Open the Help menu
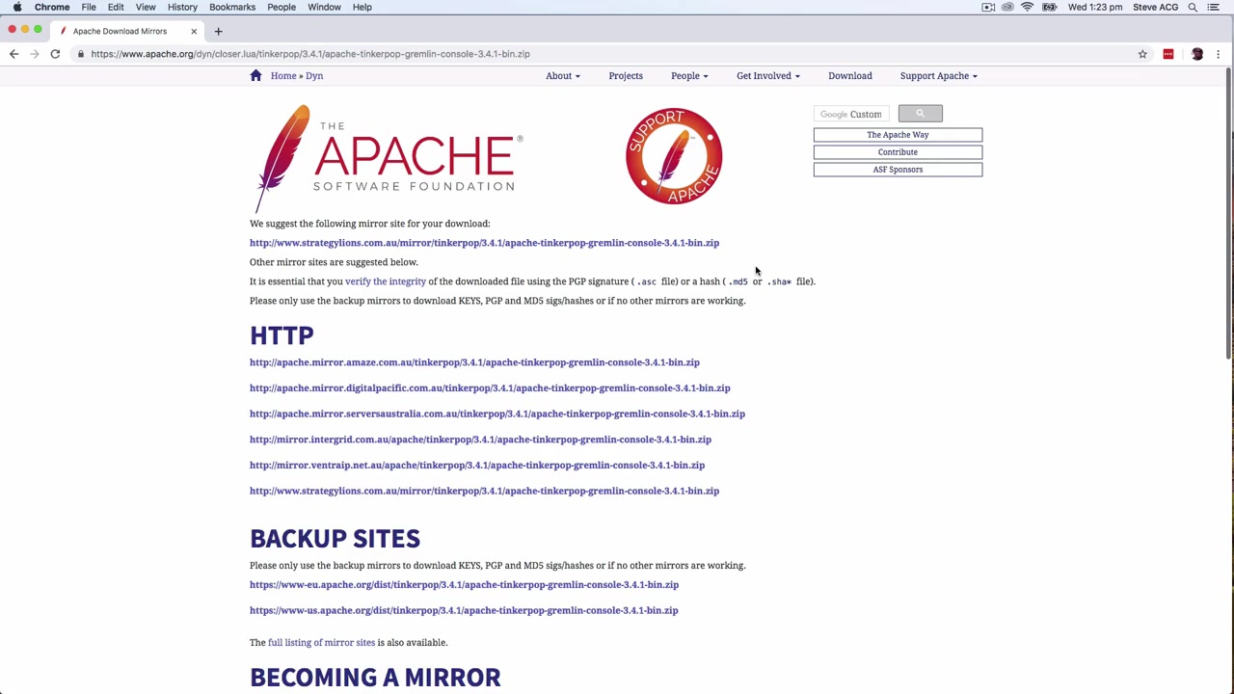The width and height of the screenshot is (1234, 694). click(362, 7)
